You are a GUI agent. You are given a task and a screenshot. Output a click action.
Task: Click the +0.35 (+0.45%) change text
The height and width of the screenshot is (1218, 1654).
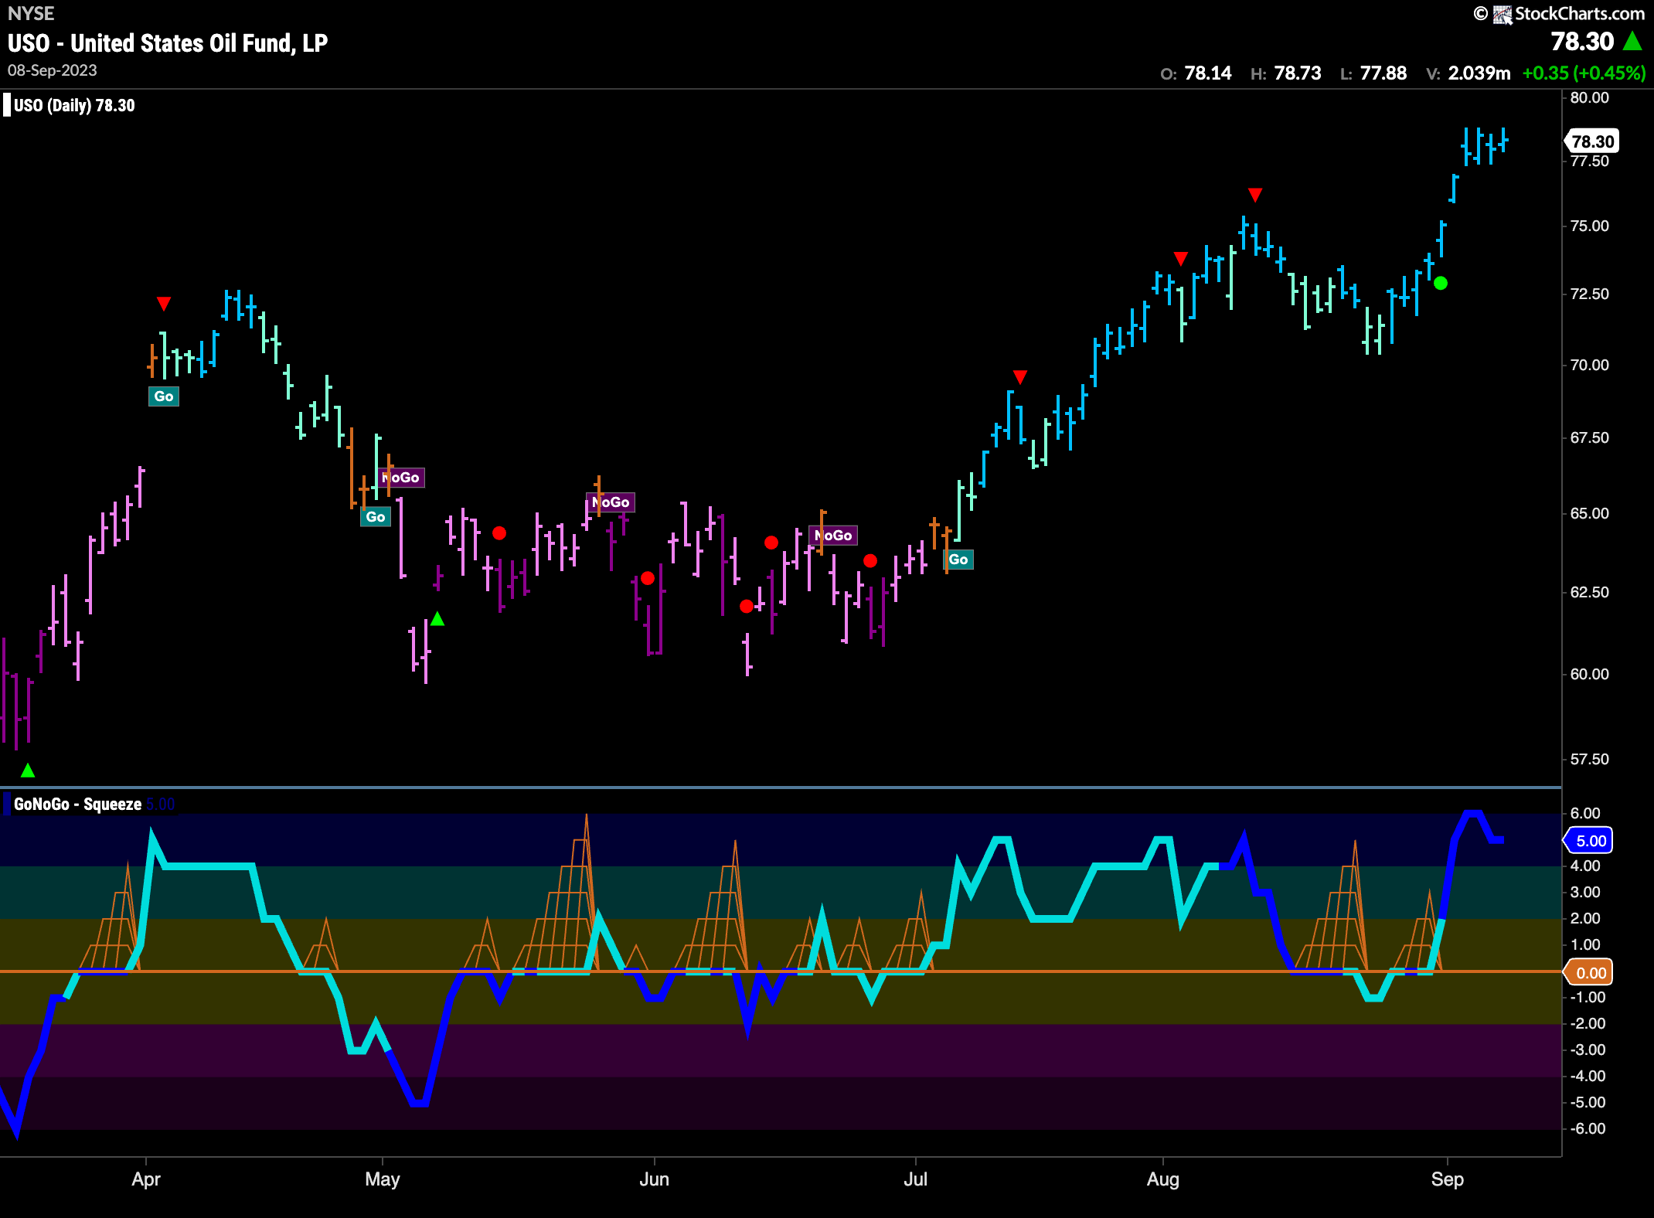[x=1584, y=73]
